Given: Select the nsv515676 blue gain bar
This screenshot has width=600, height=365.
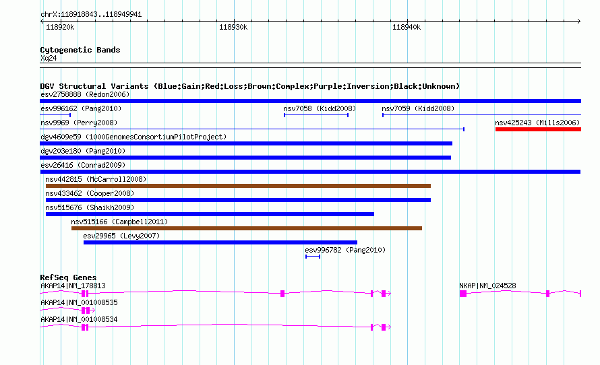Looking at the screenshot, I should pyautogui.click(x=210, y=214).
